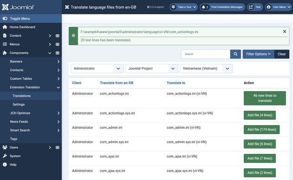The height and width of the screenshot is (180, 293).
Task: Open the Test site link
Action: pos(255,7)
